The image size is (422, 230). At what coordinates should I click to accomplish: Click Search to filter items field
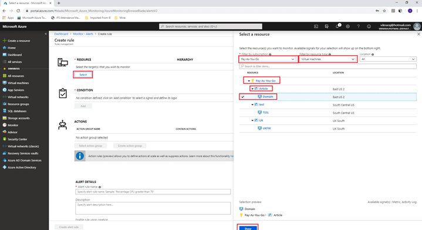(x=328, y=66)
